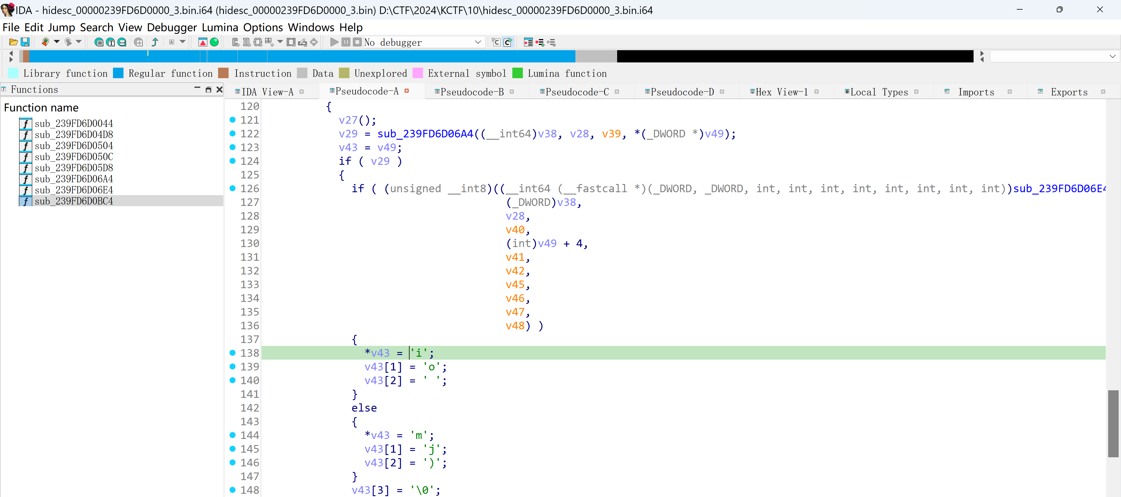Click the Start process play button

334,42
